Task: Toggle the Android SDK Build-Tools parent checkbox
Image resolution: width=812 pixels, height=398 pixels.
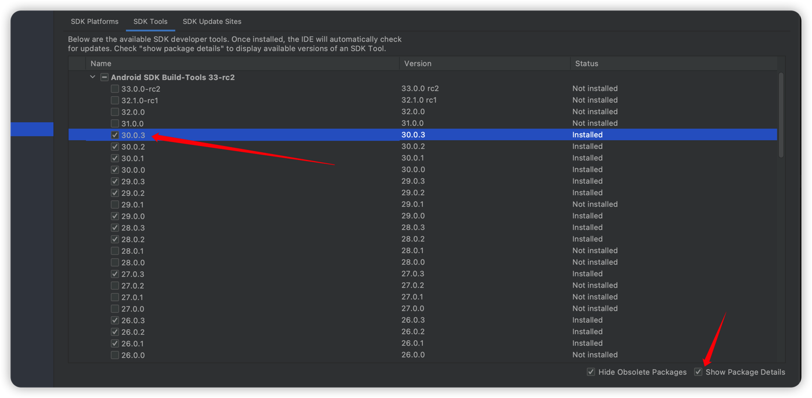Action: (104, 77)
